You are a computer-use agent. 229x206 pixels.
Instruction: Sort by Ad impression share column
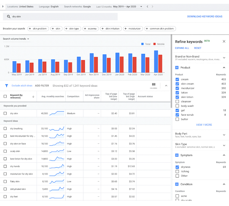[x=92, y=96]
